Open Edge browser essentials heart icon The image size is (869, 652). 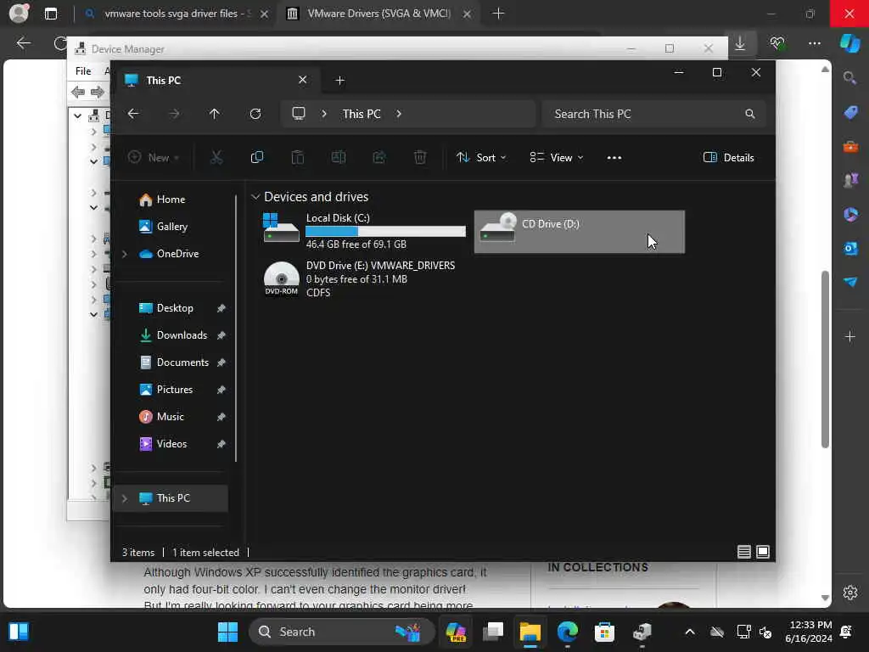click(x=777, y=43)
